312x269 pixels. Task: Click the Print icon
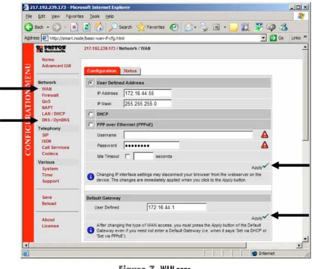click(204, 27)
